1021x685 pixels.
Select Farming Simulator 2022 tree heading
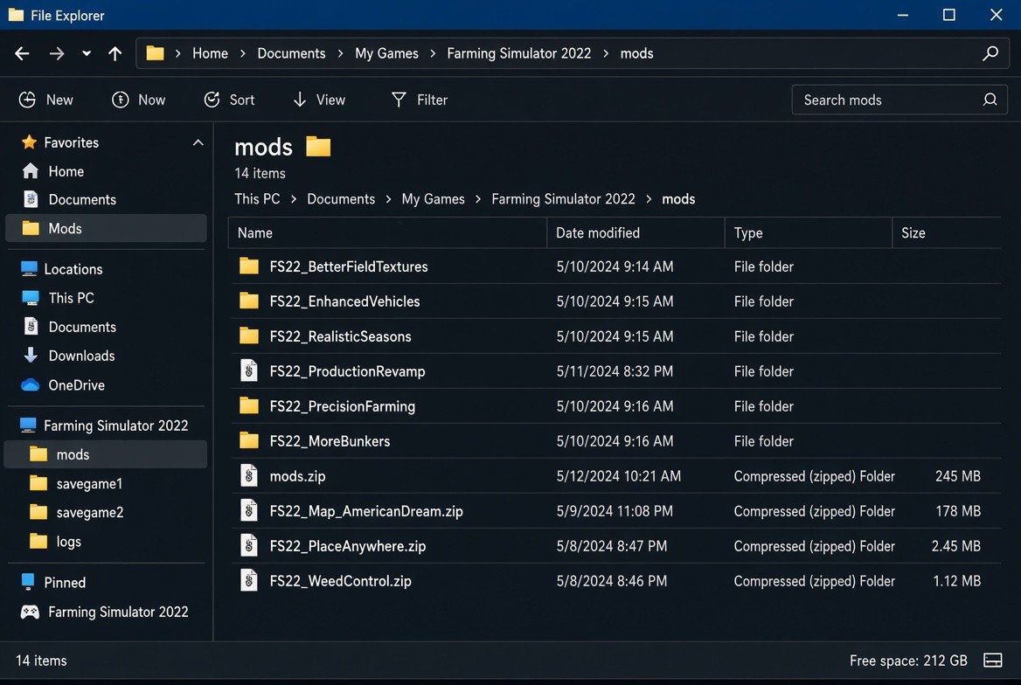tap(115, 426)
